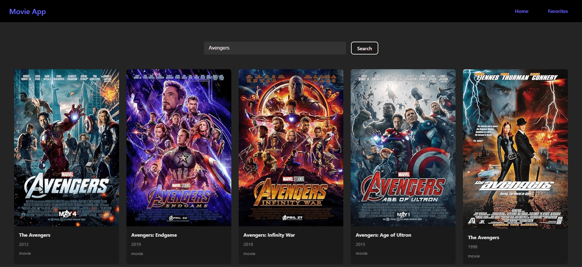Click the 2015 year under Age of Ultron
Image resolution: width=582 pixels, height=267 pixels.
pyautogui.click(x=360, y=244)
